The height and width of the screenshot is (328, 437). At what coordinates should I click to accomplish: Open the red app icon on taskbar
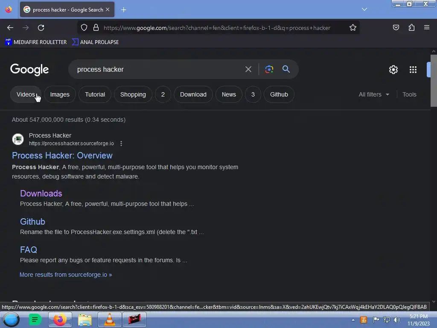134,319
